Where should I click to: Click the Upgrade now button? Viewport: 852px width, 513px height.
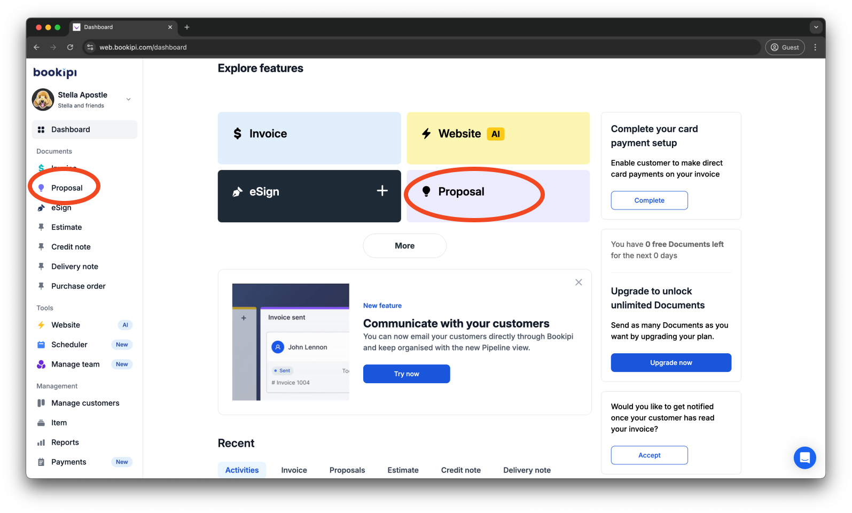(x=671, y=363)
